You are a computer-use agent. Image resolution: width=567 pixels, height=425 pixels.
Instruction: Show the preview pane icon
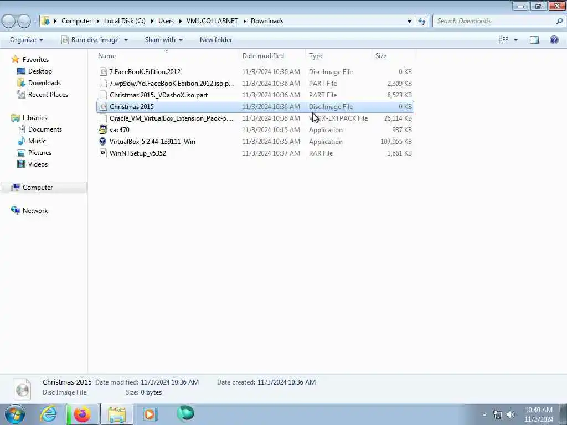[534, 40]
